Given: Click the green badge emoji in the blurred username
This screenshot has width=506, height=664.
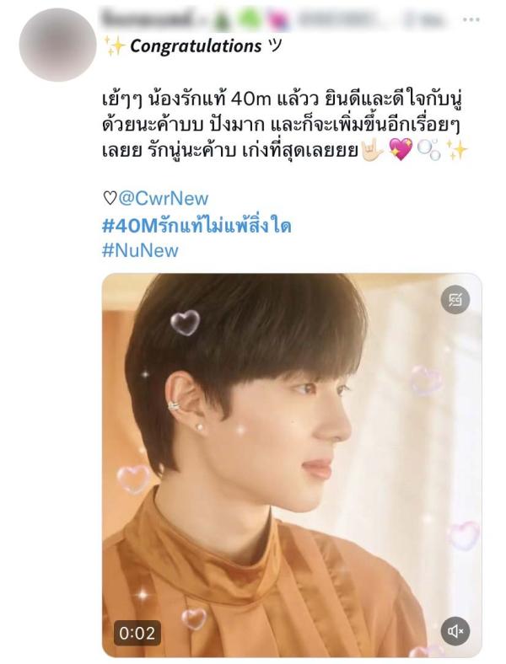Looking at the screenshot, I should [248, 20].
